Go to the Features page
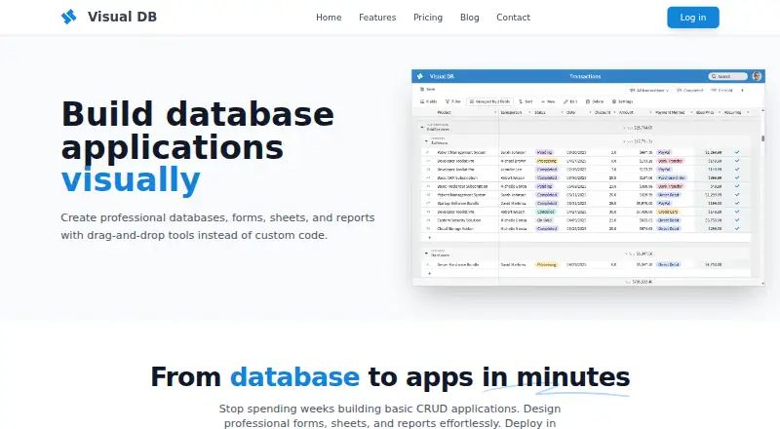780x429 pixels. pos(377,18)
